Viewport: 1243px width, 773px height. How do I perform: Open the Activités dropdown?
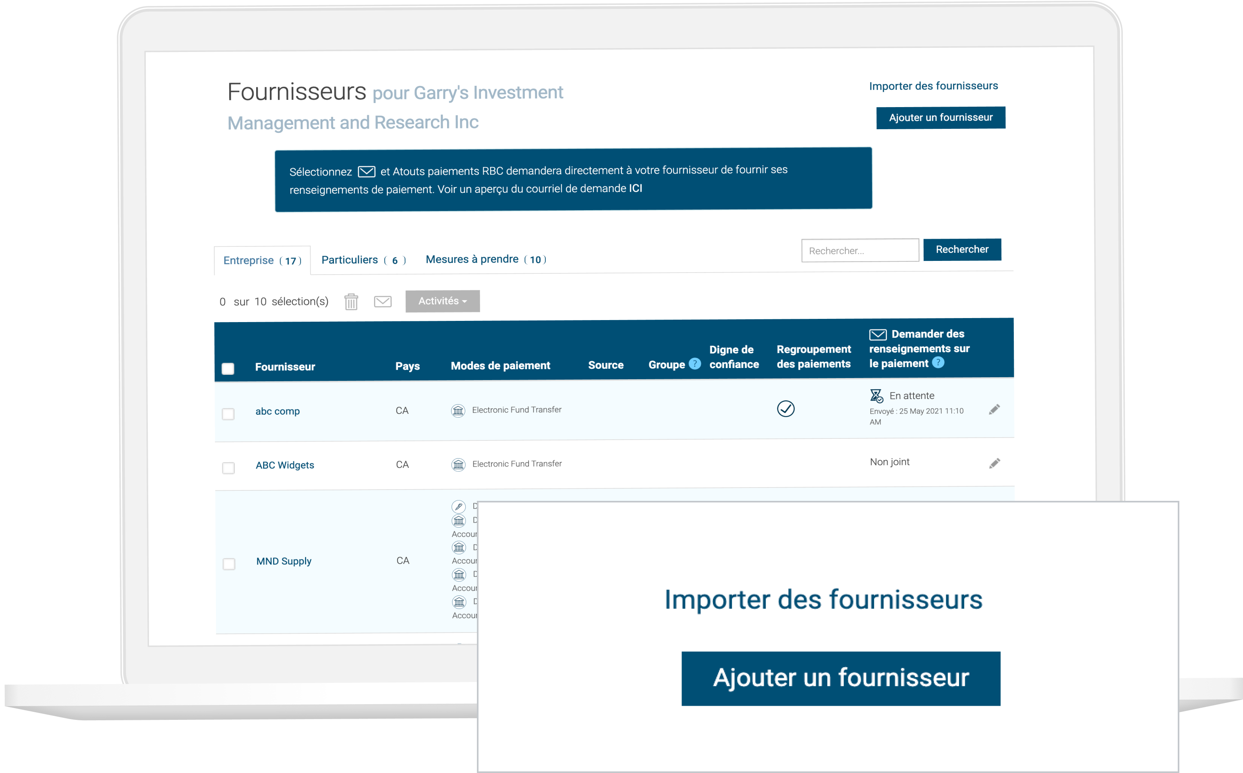point(443,301)
